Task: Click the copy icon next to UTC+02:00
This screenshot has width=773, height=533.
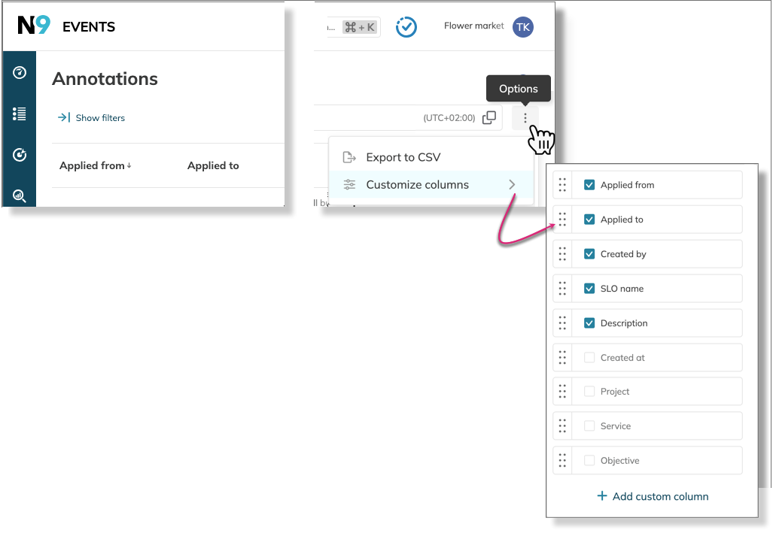Action: (489, 118)
